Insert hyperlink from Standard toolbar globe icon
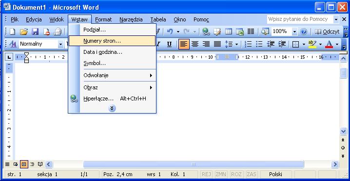This screenshot has height=181, width=350. click(x=206, y=32)
